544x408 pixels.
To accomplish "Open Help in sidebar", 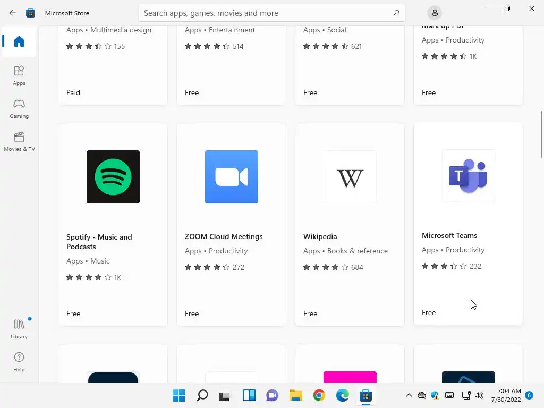I will click(19, 362).
